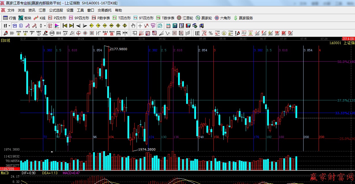Expand the candlestick style dropdown arrow
The width and height of the screenshot is (355, 184).
point(45,26)
